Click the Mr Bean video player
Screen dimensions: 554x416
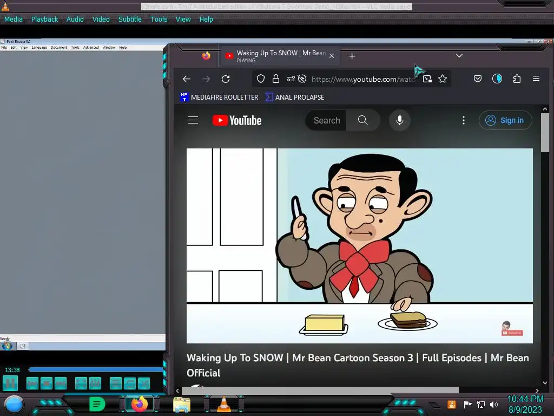(x=360, y=246)
